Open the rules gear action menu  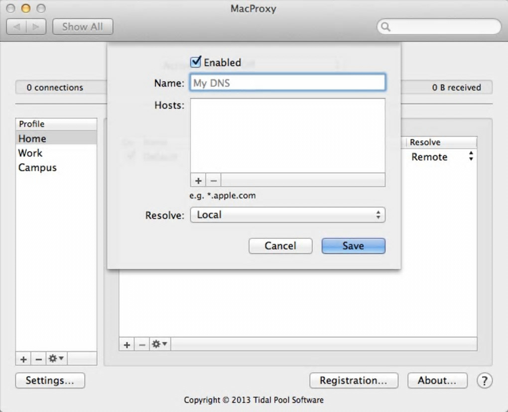(x=160, y=344)
